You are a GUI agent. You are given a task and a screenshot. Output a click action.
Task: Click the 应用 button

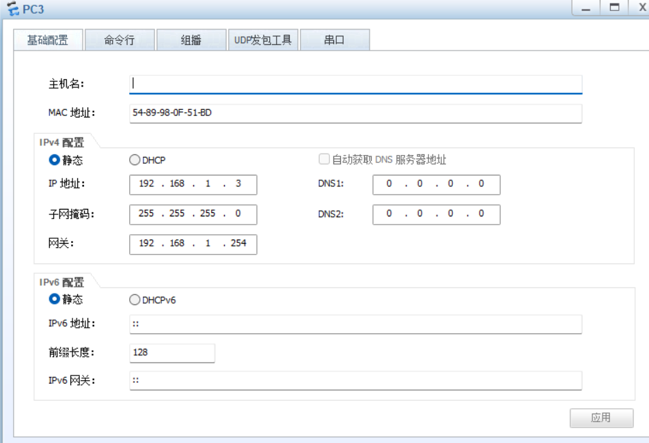click(601, 418)
